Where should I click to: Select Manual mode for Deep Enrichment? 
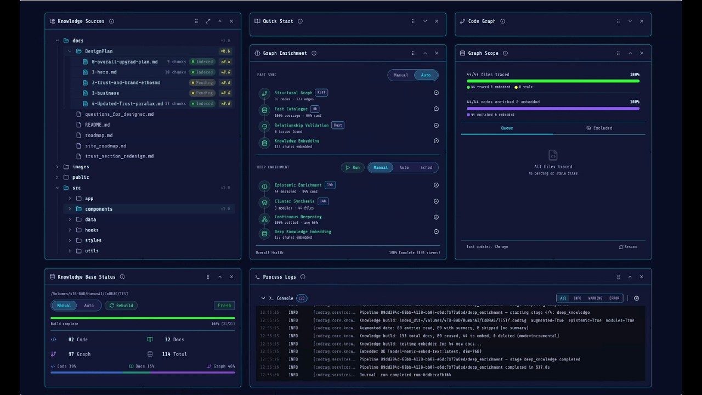pos(381,167)
